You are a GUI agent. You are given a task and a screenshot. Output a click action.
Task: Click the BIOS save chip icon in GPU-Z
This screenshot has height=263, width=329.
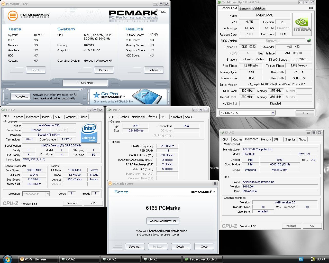[x=309, y=41]
